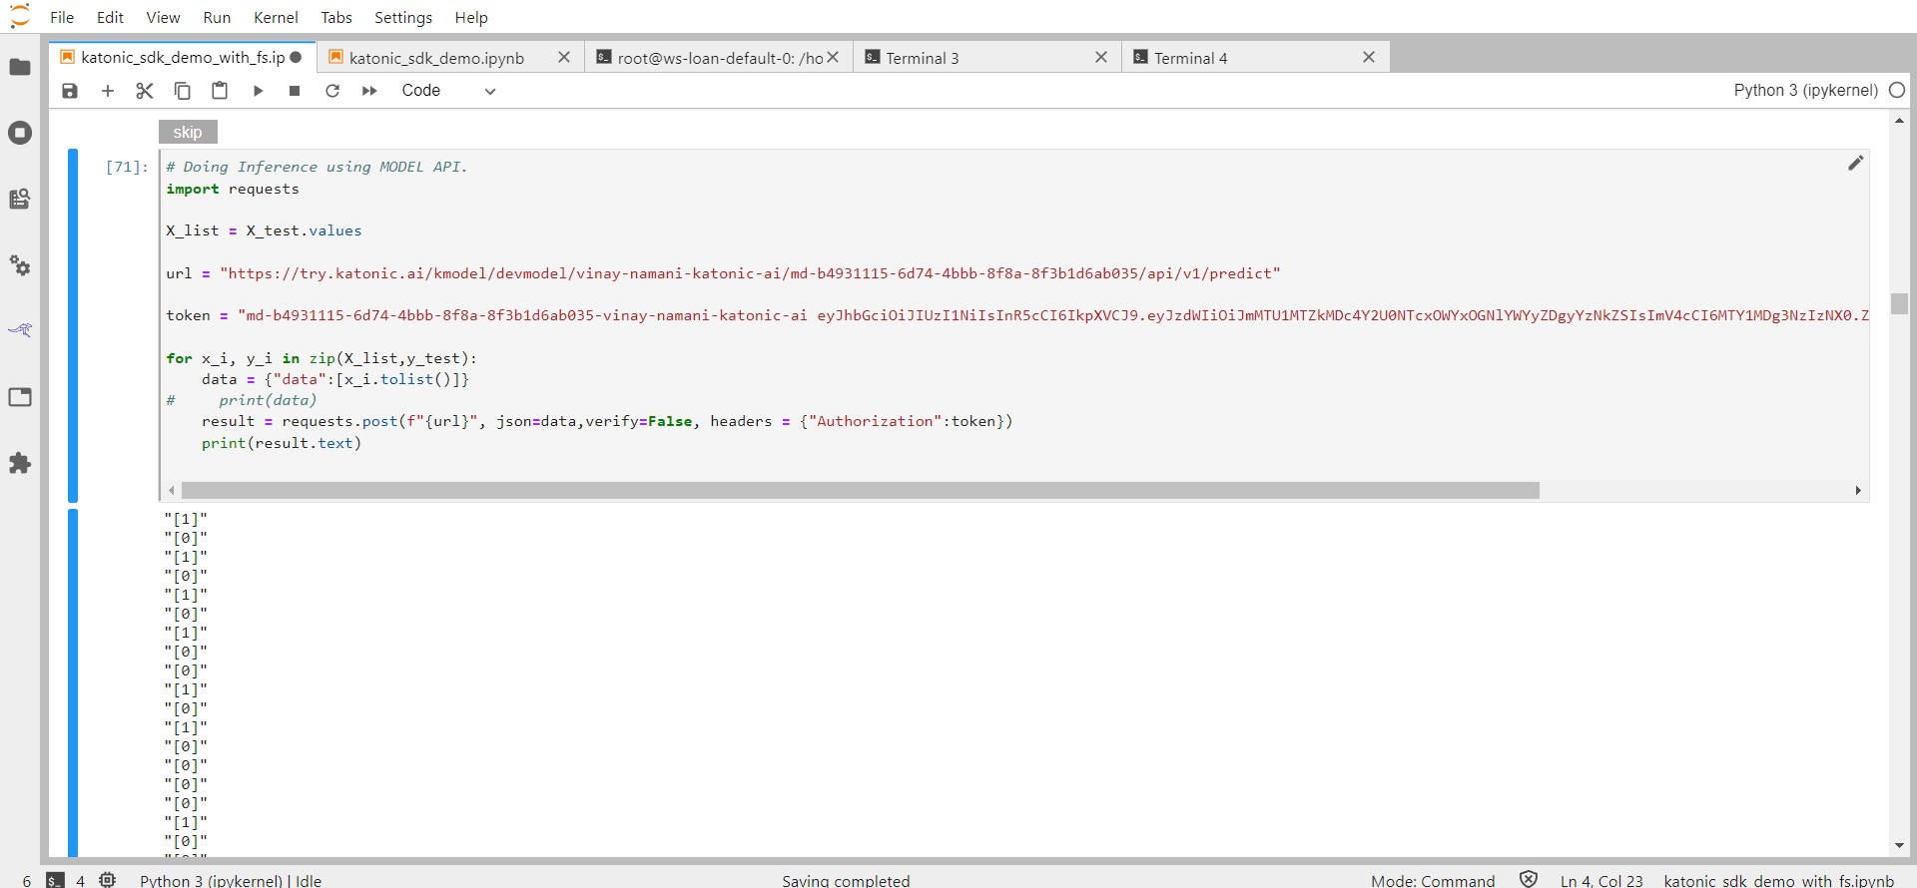The width and height of the screenshot is (1917, 888).
Task: Click the Python 3 (ipykernel) kernel selector
Action: pos(1805,90)
